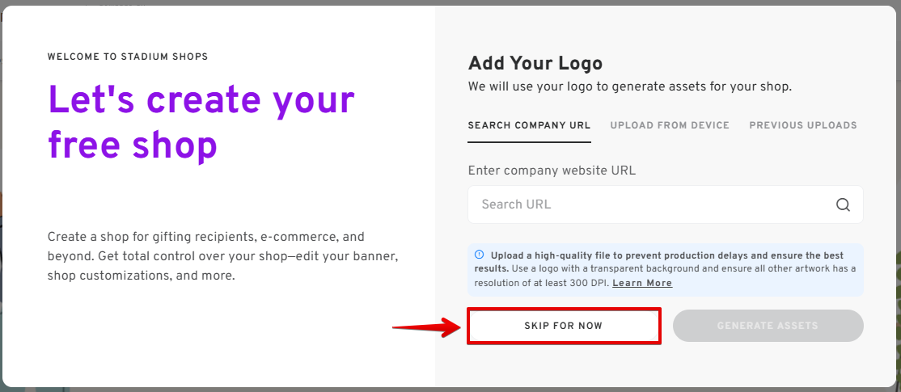Click the info circle icon in the notice

(x=479, y=255)
